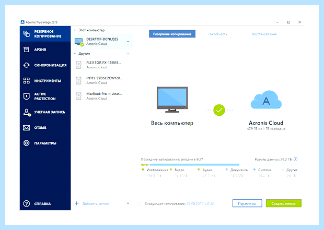Click the data size help question icon
324x230 pixels.
tap(296, 159)
